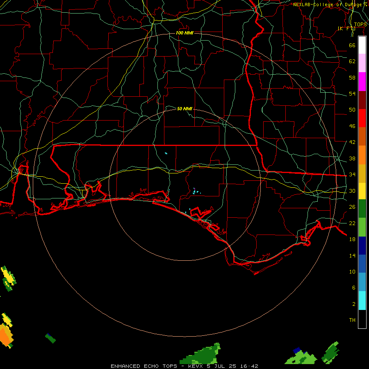Select the light green legend swatch
The height and width of the screenshot is (369, 369).
(362, 227)
